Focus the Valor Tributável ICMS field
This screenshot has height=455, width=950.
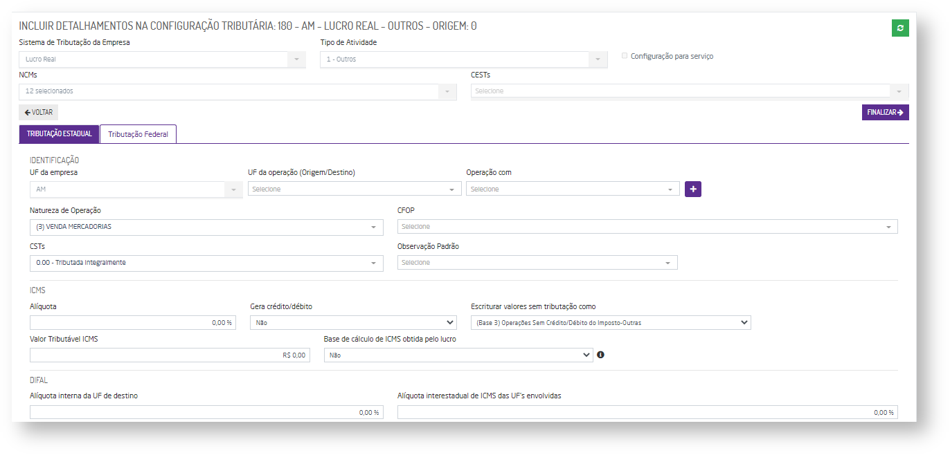[170, 355]
